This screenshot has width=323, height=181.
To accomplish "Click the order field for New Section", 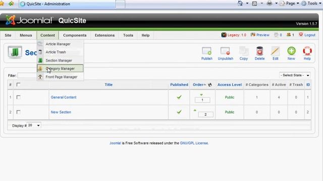I will (x=205, y=115).
